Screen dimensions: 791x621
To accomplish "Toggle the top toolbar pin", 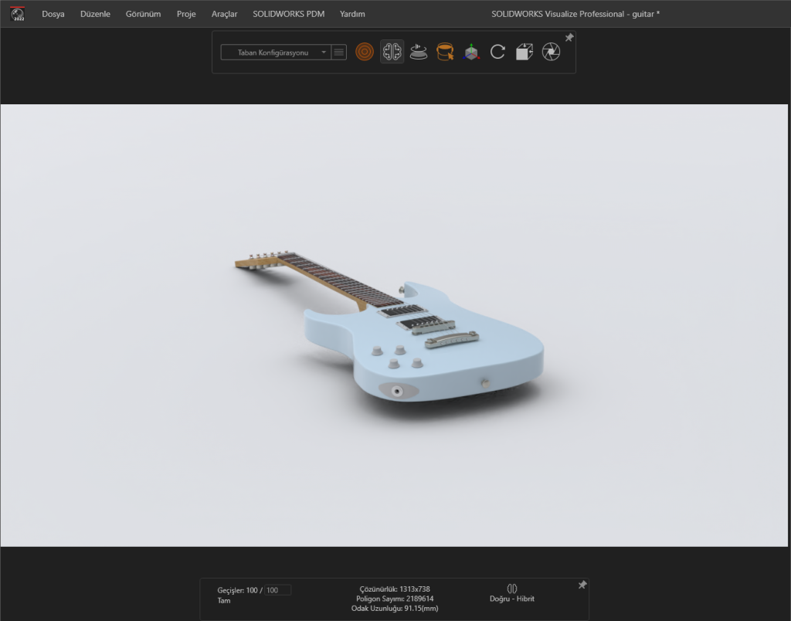I will click(x=569, y=38).
